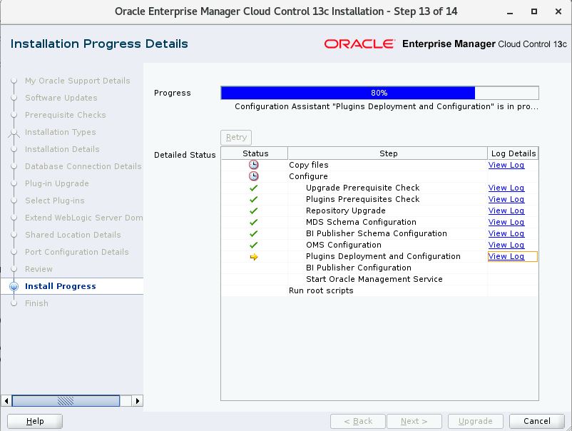Open View Log for MDS Schema Configuration
This screenshot has width=572, height=431.
[506, 222]
